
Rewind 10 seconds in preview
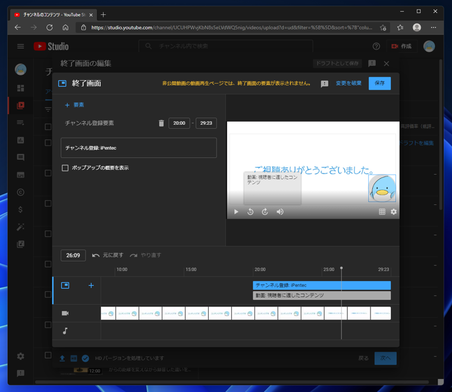(x=250, y=212)
